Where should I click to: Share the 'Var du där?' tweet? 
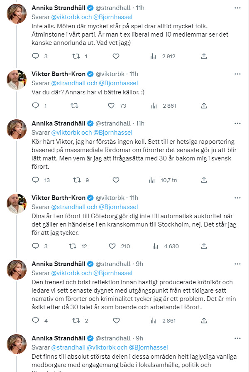point(204,106)
